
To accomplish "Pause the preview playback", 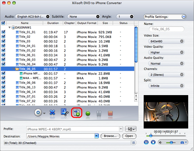I will (146, 142).
